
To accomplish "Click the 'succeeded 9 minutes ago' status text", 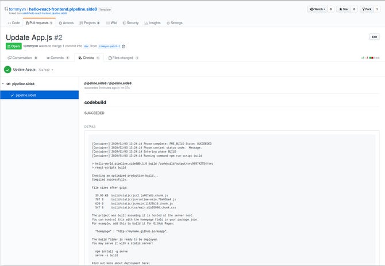I will [107, 88].
